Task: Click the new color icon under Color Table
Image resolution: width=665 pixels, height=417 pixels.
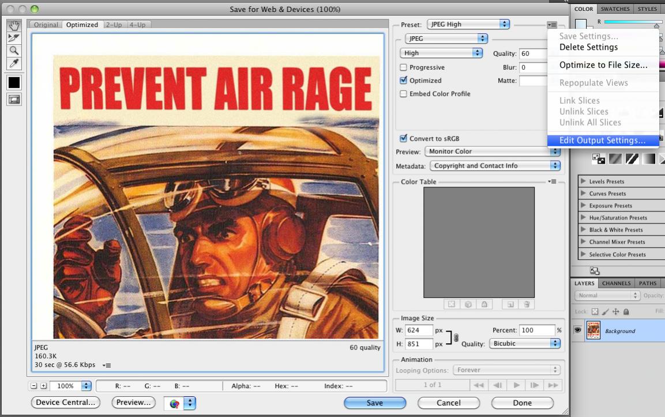Action: tap(510, 304)
